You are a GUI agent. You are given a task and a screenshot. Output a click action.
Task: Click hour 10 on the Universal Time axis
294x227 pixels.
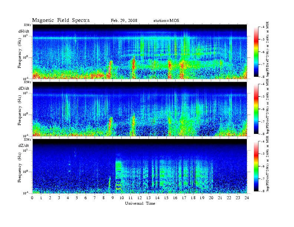121,198
